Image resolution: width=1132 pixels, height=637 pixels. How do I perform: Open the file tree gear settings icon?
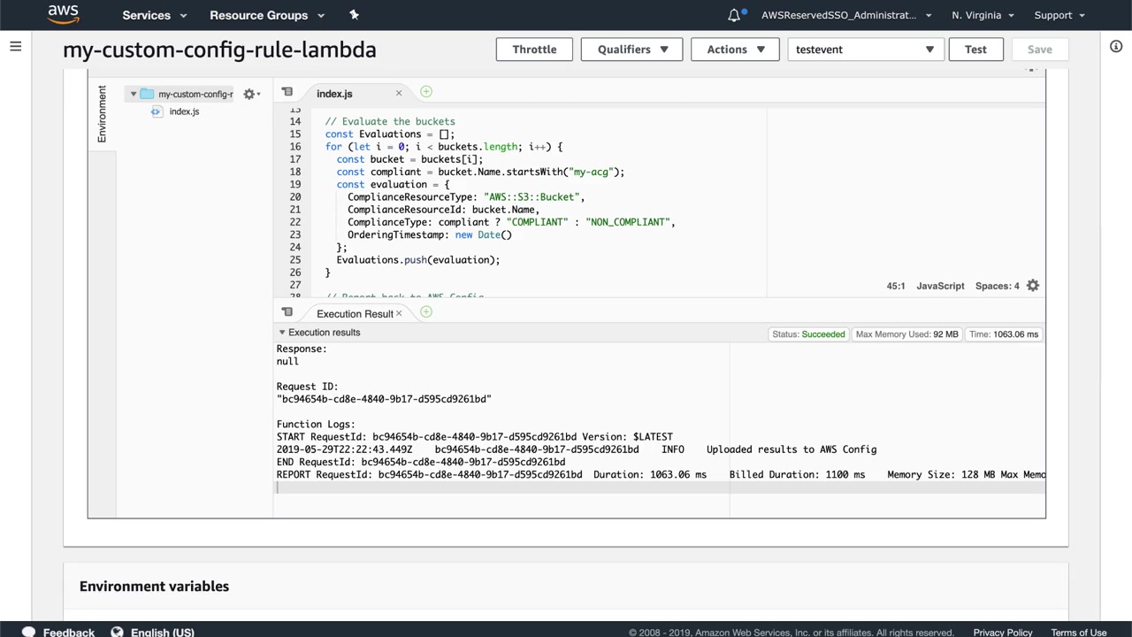point(249,94)
